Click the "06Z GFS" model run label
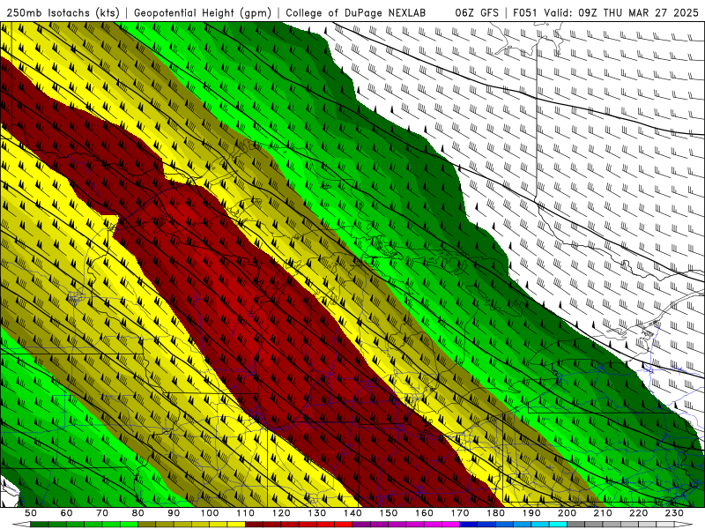This screenshot has height=529, width=705. 477,13
